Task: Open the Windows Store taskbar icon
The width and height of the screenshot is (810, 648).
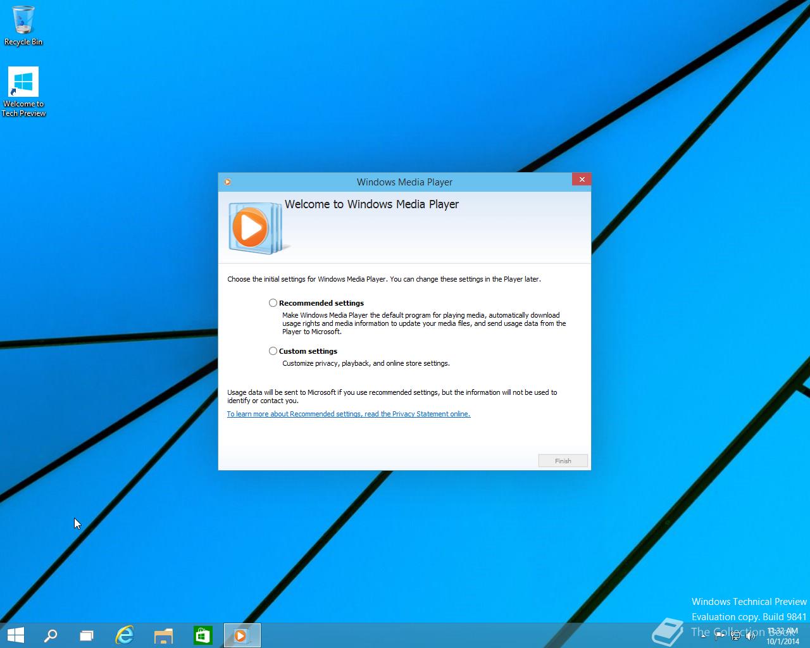Action: [x=202, y=635]
